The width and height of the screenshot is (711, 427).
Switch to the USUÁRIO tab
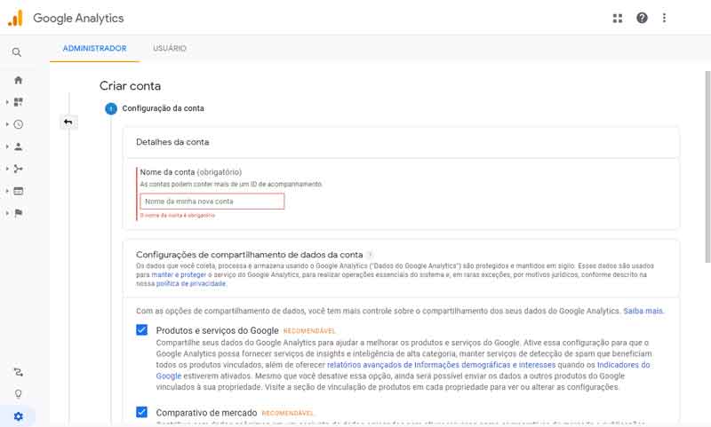point(170,49)
